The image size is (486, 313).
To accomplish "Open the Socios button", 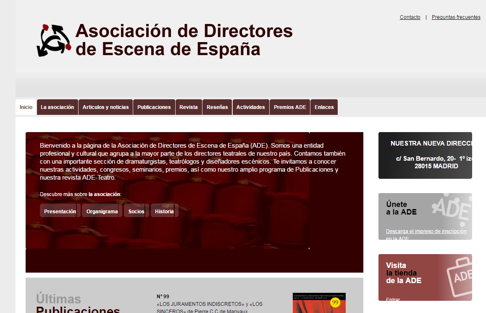I will click(136, 211).
